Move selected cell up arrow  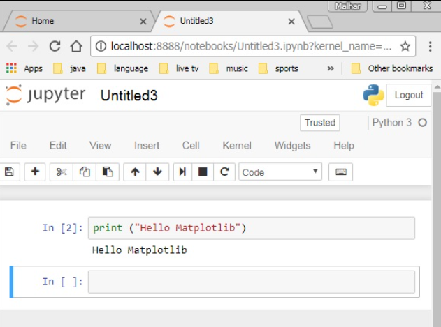[135, 172]
